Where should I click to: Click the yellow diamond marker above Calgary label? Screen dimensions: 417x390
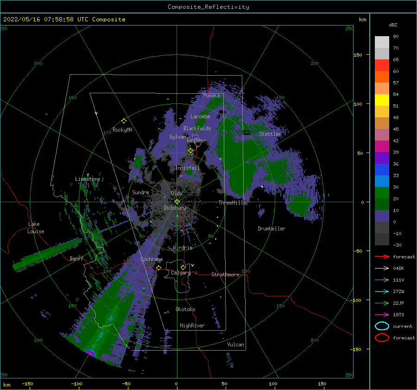pos(183,267)
